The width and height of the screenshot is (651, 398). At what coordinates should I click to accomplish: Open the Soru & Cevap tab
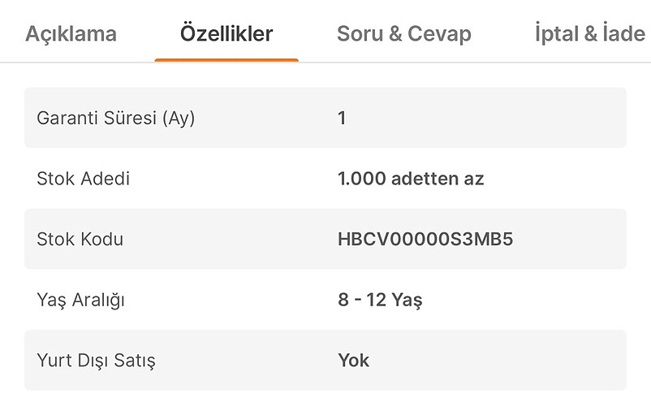(x=403, y=34)
